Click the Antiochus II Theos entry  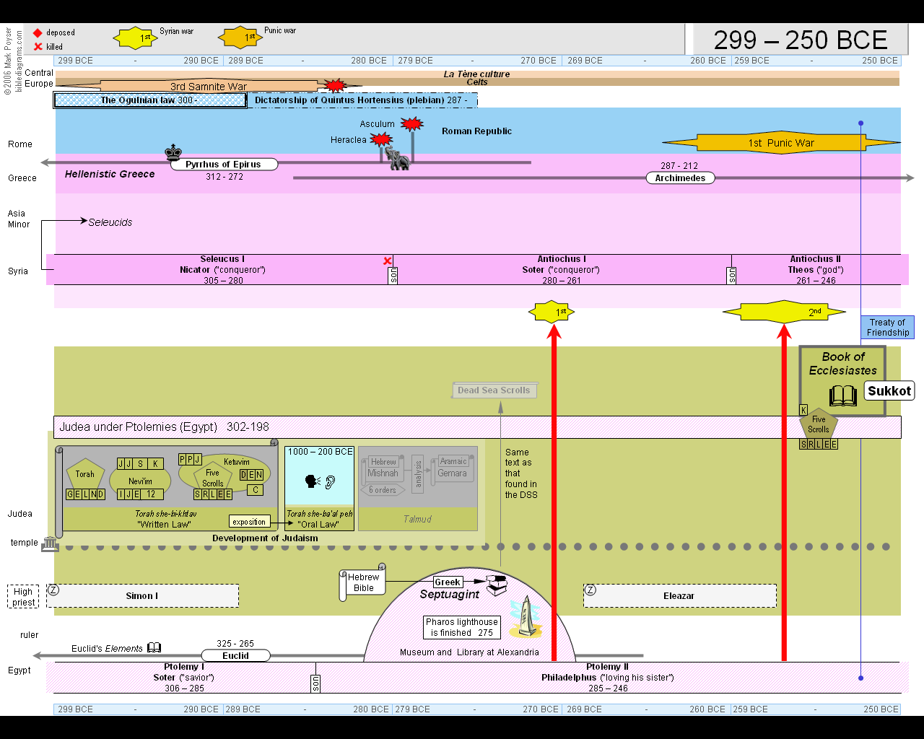tap(815, 270)
